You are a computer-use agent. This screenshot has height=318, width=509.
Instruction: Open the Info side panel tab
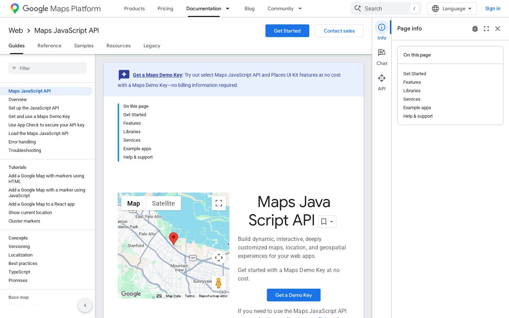(382, 31)
